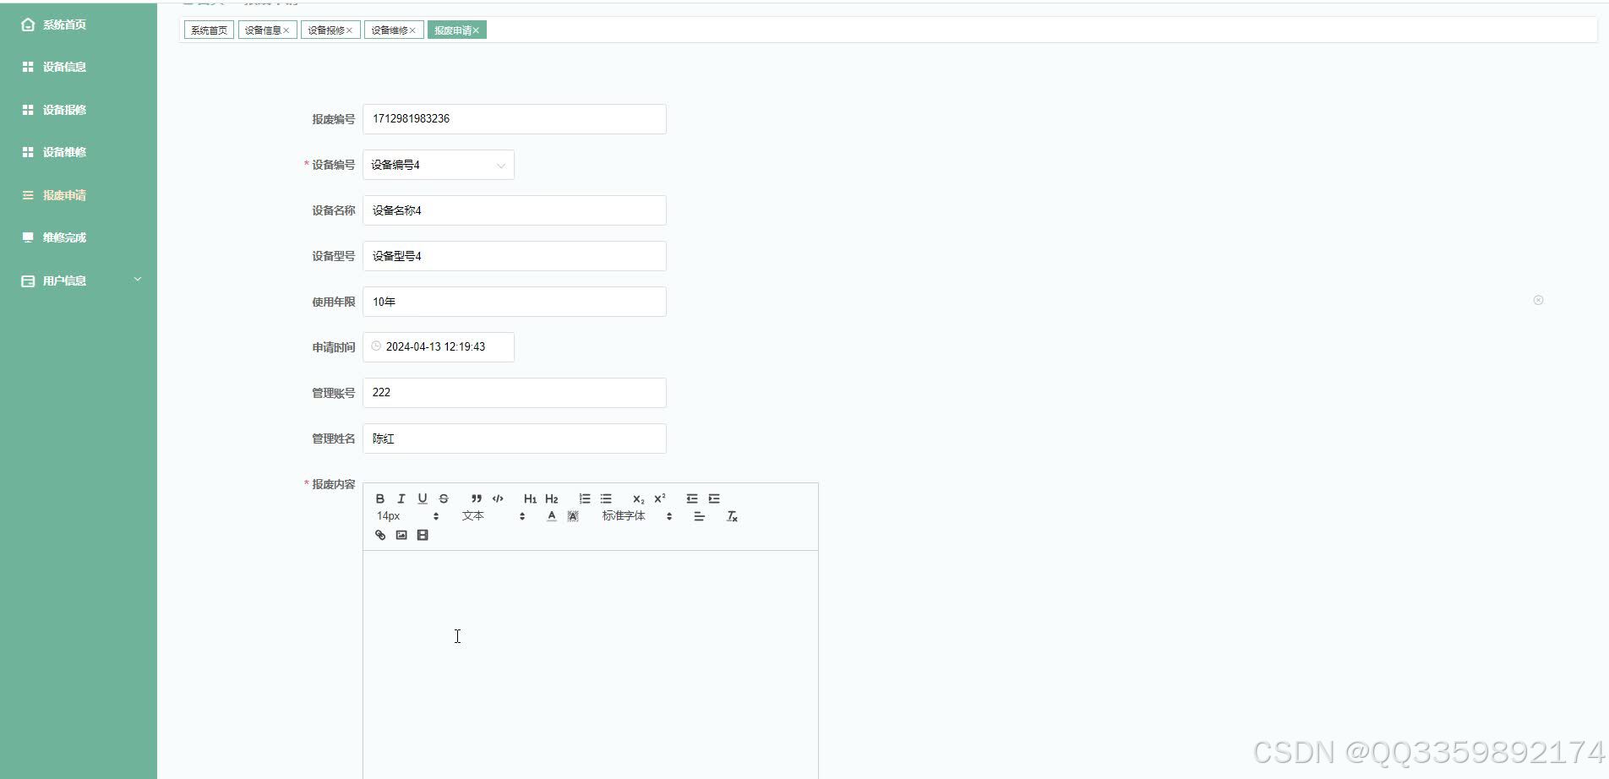
Task: Toggle italic formatting in the editor
Action: pos(401,498)
